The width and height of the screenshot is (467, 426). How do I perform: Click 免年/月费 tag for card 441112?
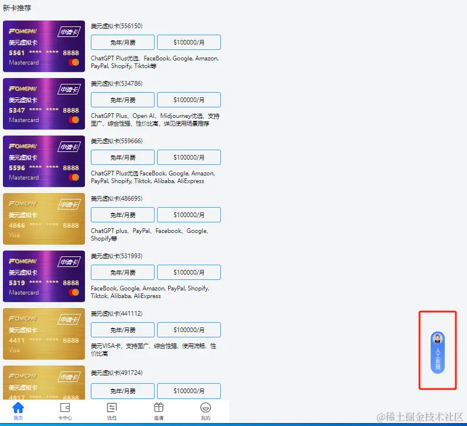(x=122, y=330)
